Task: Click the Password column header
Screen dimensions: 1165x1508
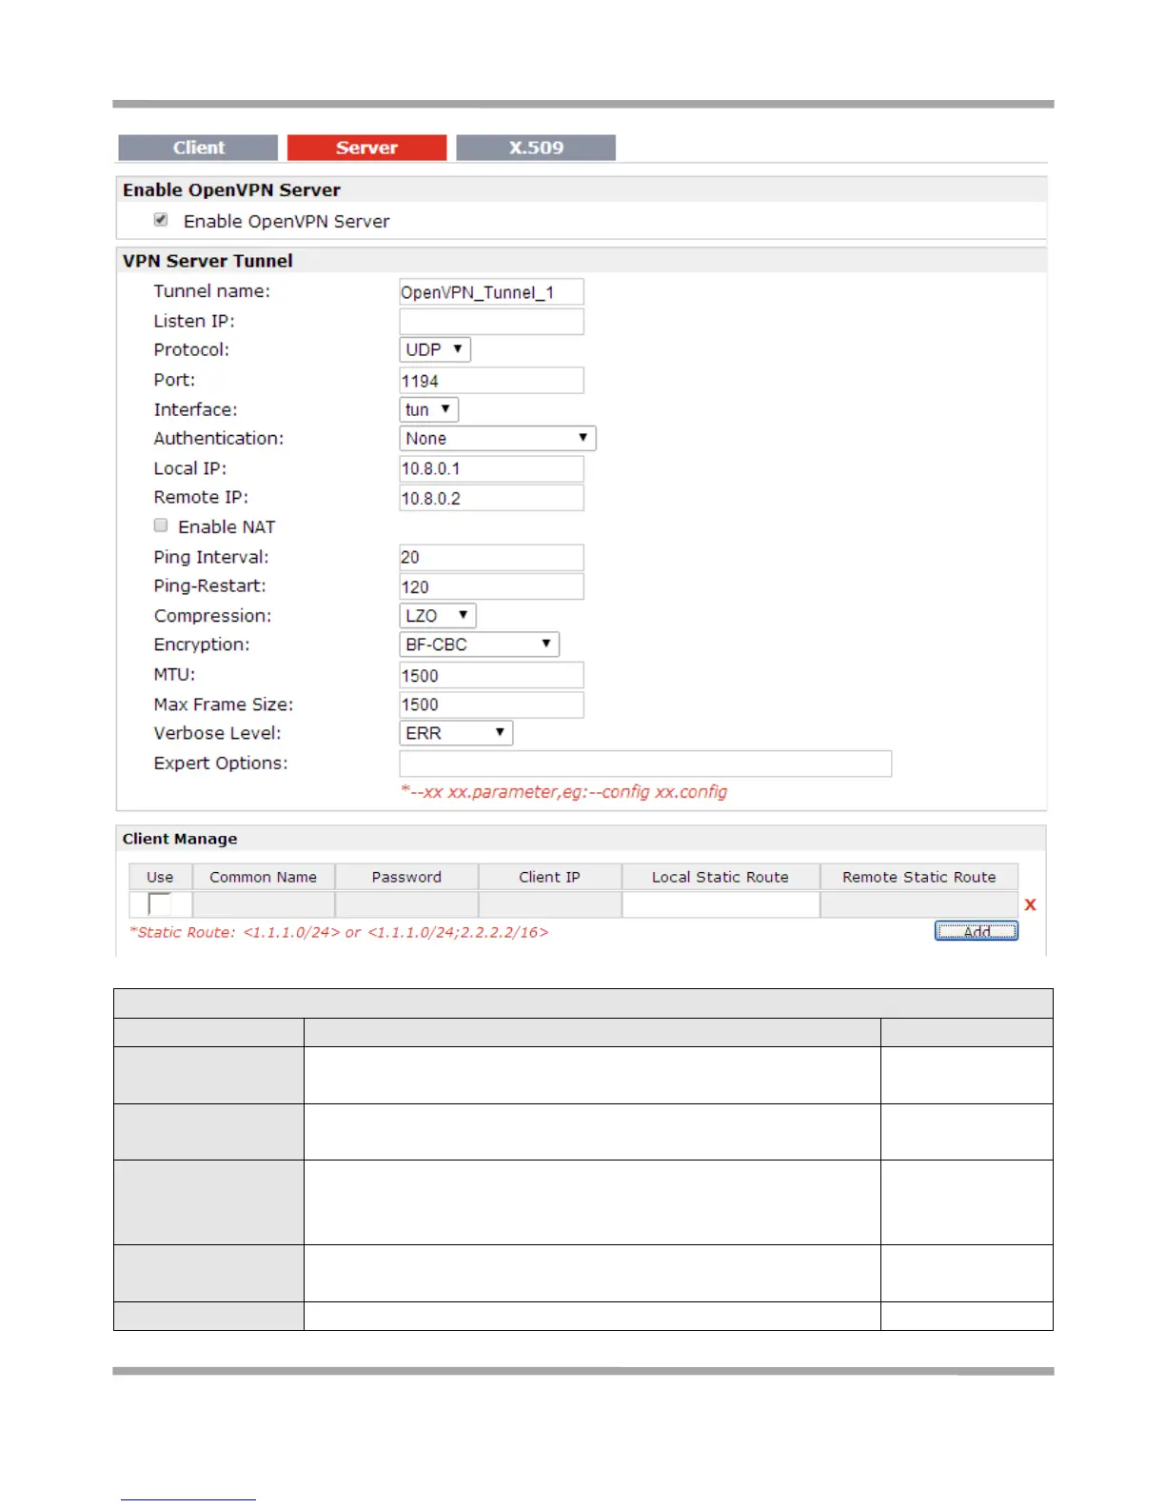Action: point(406,877)
